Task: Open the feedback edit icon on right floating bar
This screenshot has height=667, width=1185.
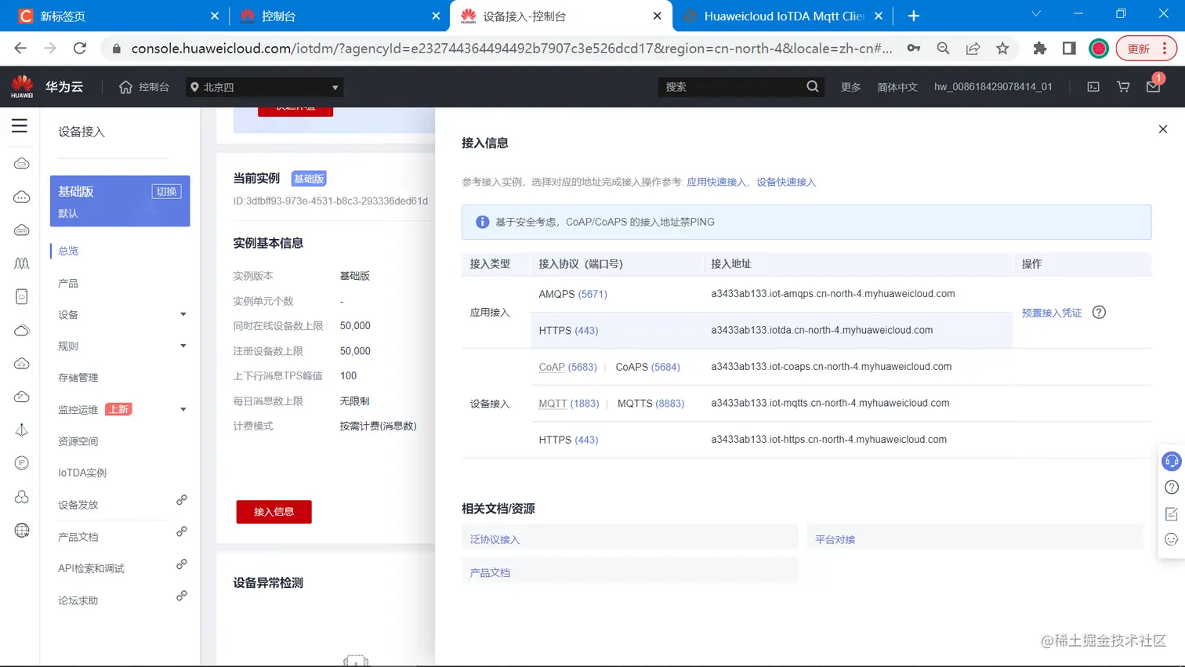Action: tap(1172, 514)
